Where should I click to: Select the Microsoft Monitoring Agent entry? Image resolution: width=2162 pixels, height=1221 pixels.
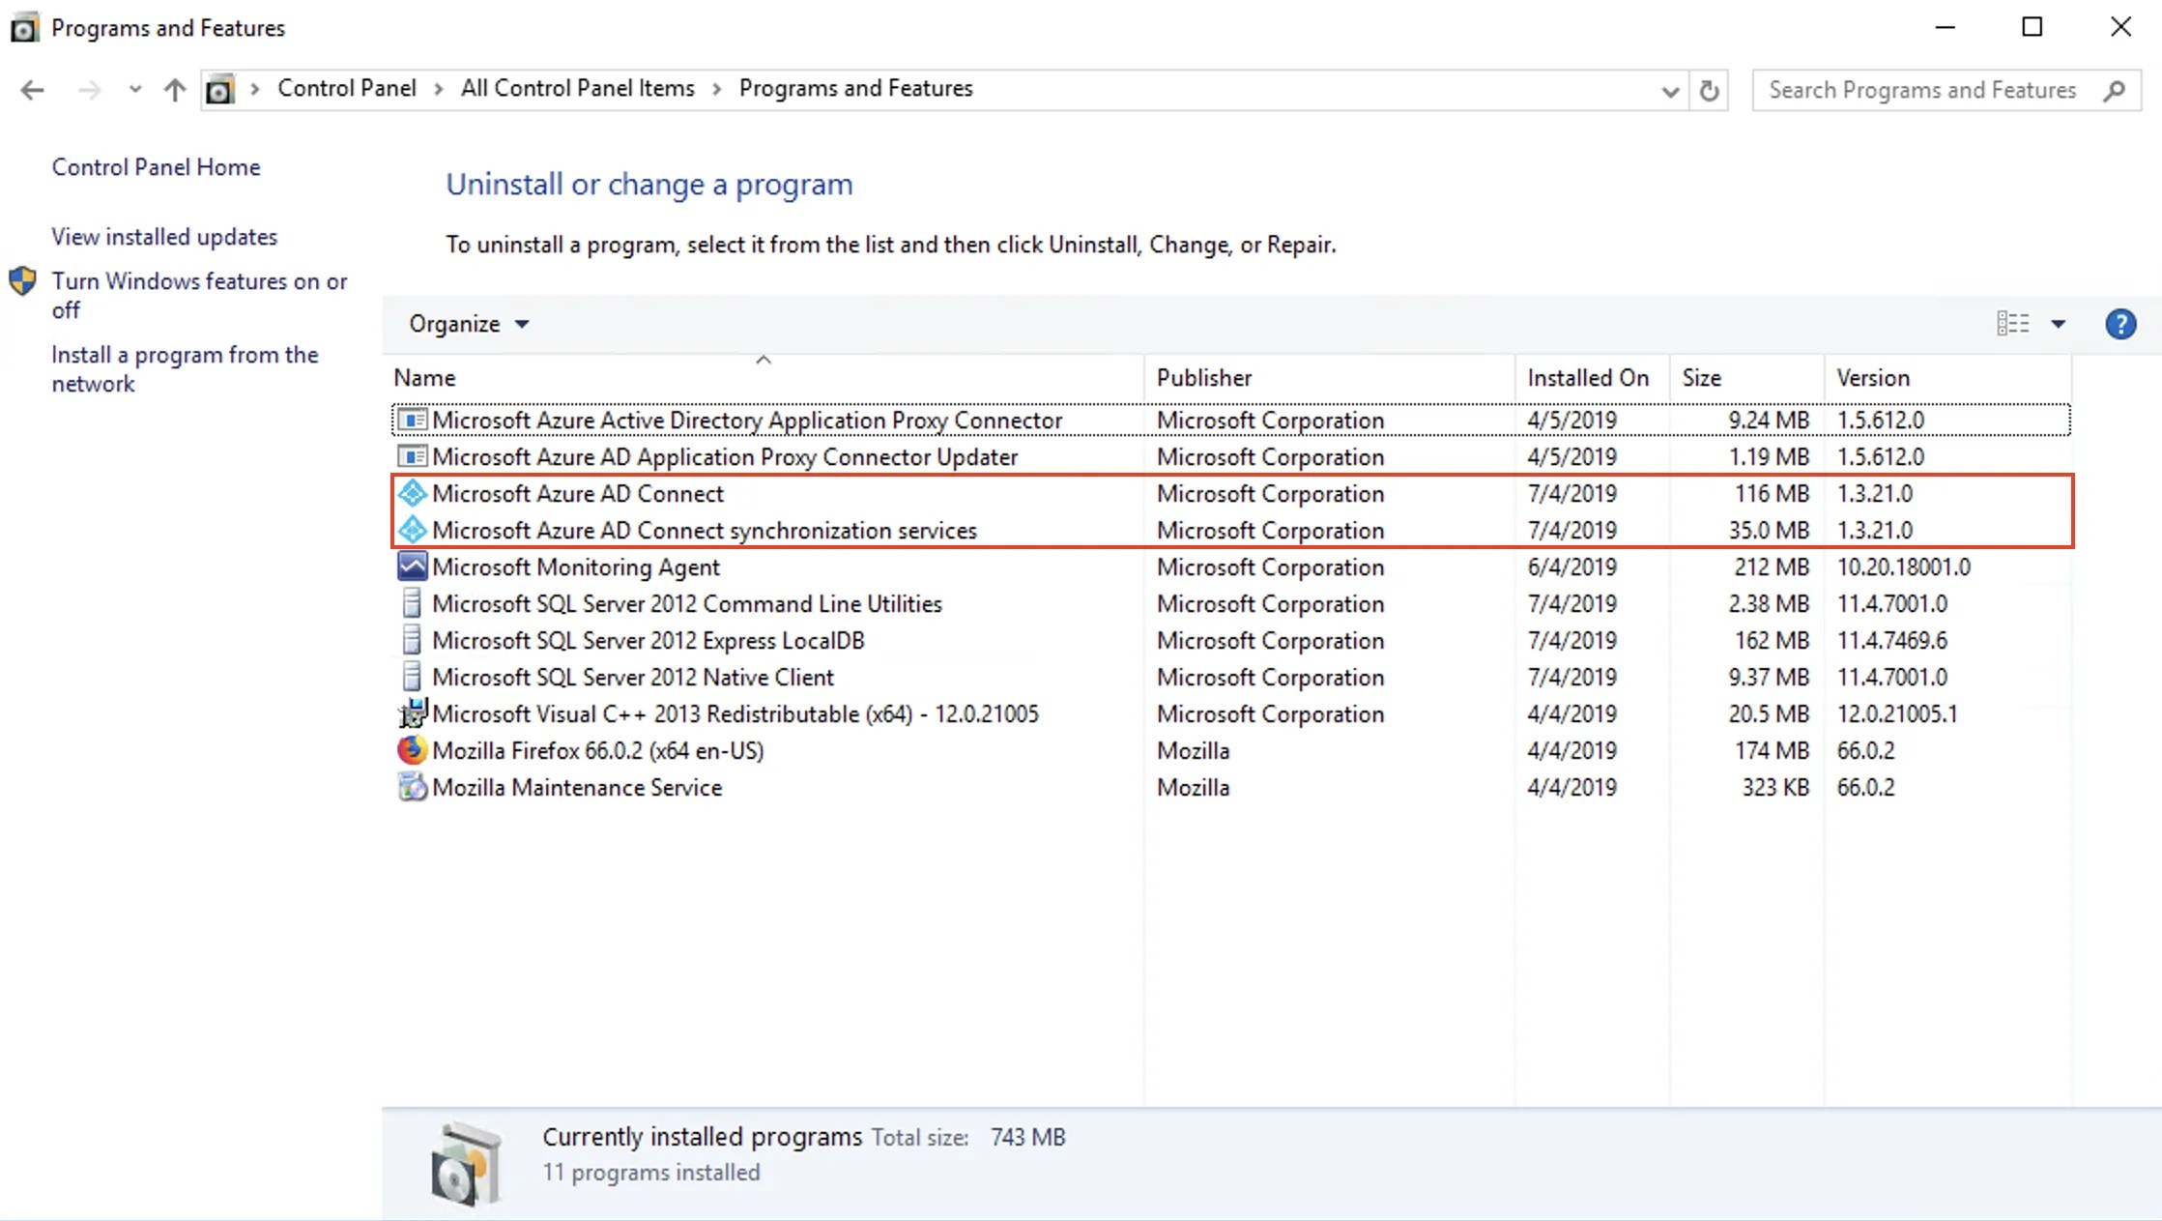pyautogui.click(x=1230, y=567)
